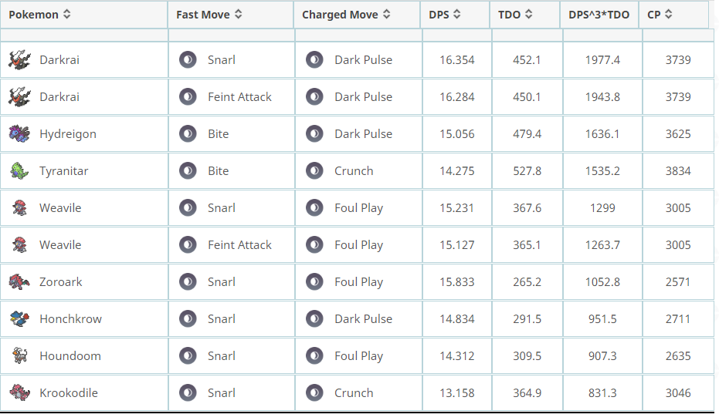Click the Hydreigon sprite icon
Screen dimensions: 719x414
(x=19, y=133)
